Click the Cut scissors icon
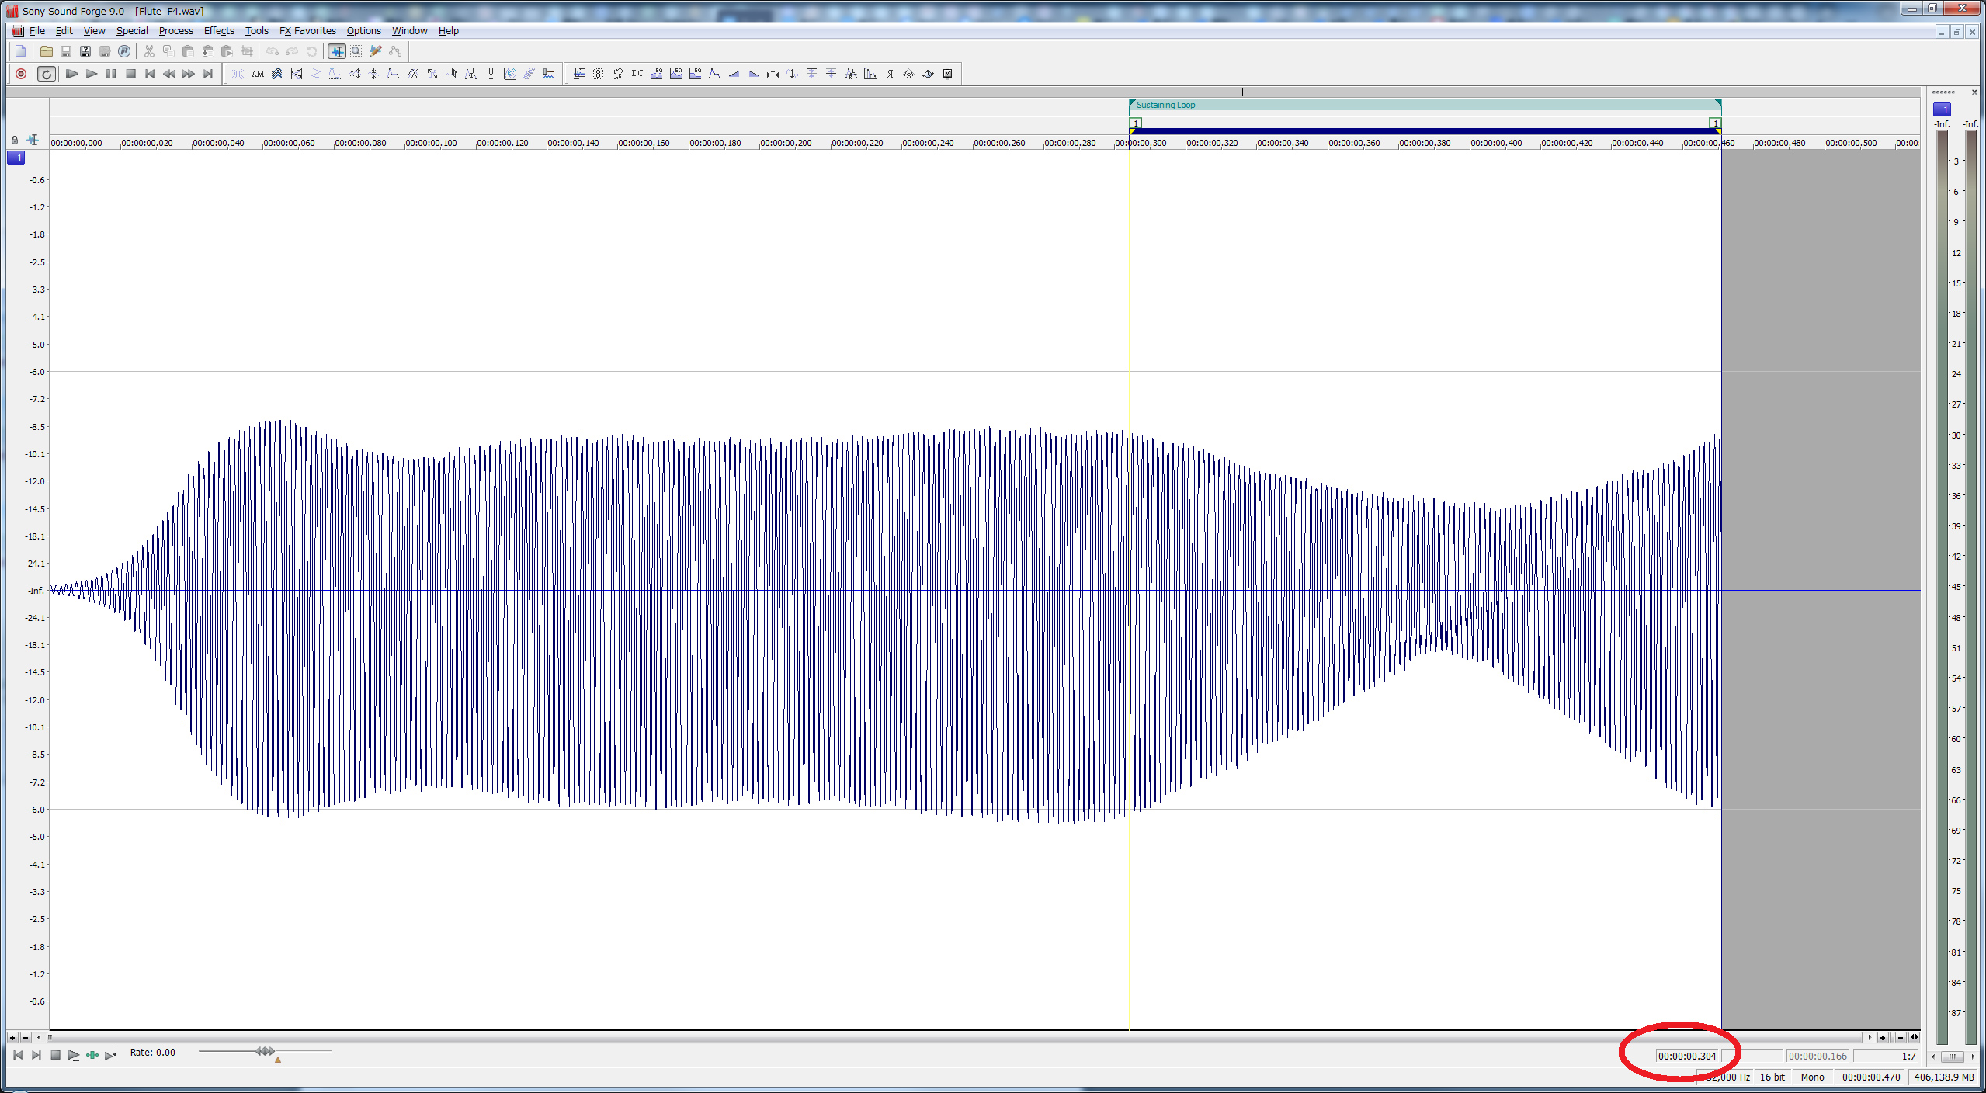 click(149, 51)
